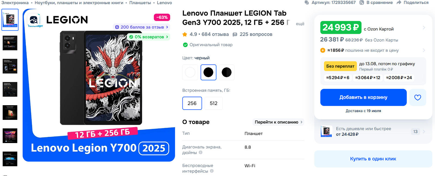This screenshot has height=176, width=435.
Task: Select 512 GB storage option
Action: click(214, 103)
